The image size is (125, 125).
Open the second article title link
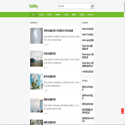50,54
